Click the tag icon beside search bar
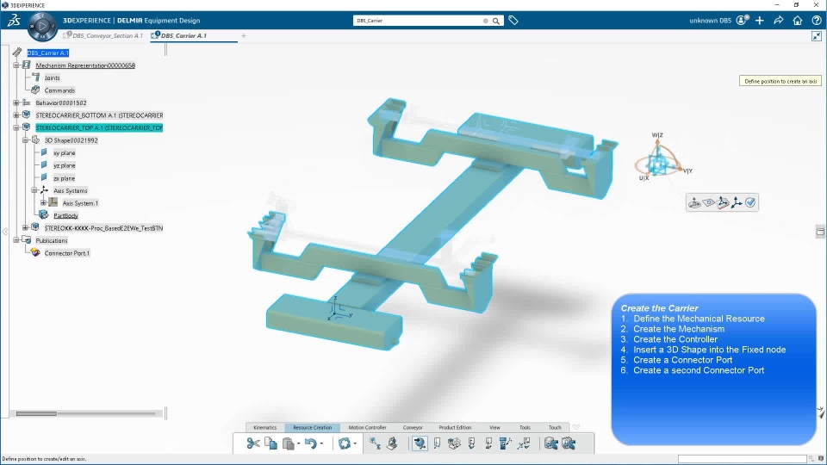Viewport: 827px width, 465px height. point(513,21)
